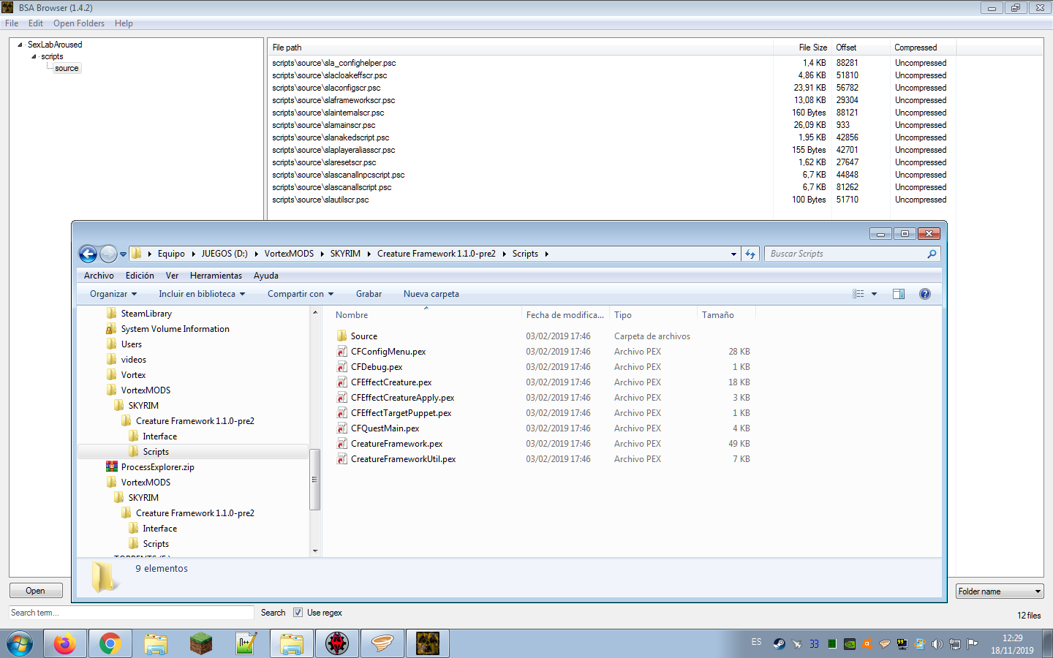Open the volume control in system tray
Image resolution: width=1053 pixels, height=658 pixels.
pyautogui.click(x=937, y=644)
